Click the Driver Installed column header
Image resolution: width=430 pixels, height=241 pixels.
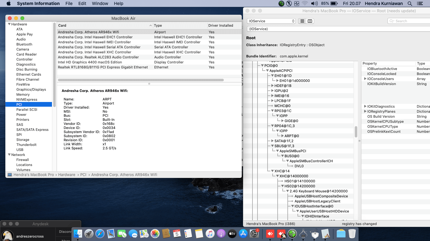point(224,25)
